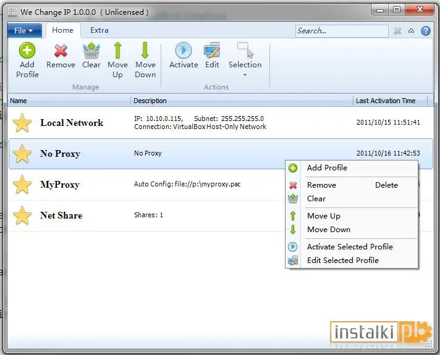Click the Add Profile ribbon icon
The height and width of the screenshot is (355, 440).
pyautogui.click(x=27, y=51)
